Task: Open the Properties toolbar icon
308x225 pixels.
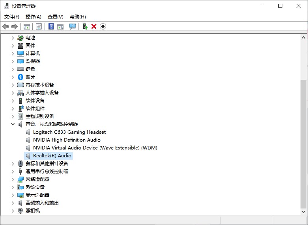Action: [39, 26]
